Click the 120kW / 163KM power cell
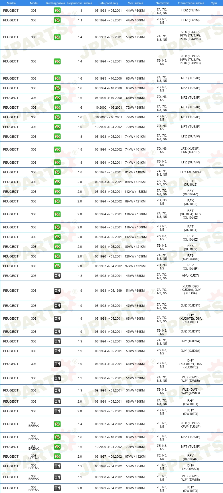223x493 pixels. point(135,256)
